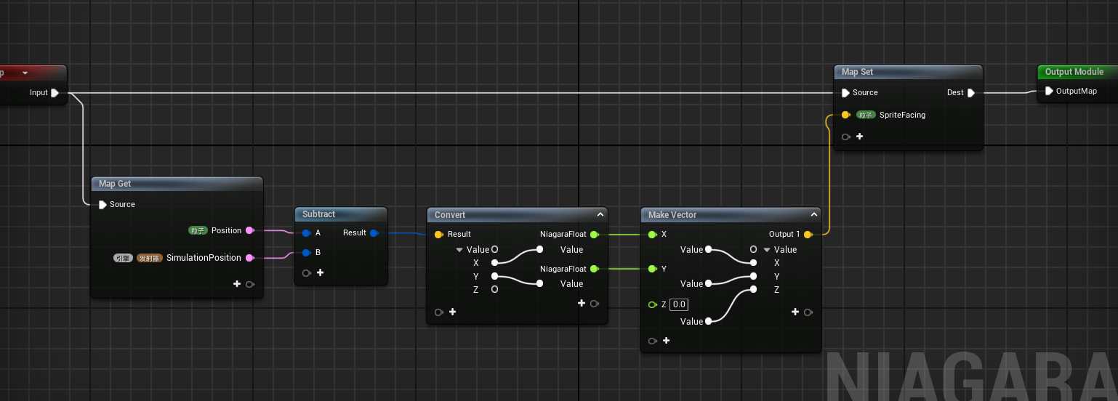Click the Position output pin on Map Get
The width and height of the screenshot is (1118, 401).
pyautogui.click(x=249, y=230)
